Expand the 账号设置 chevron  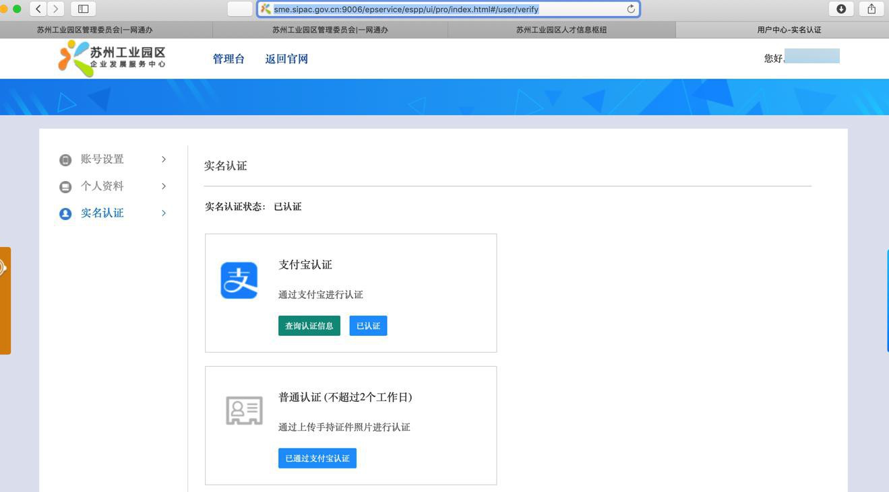(164, 160)
